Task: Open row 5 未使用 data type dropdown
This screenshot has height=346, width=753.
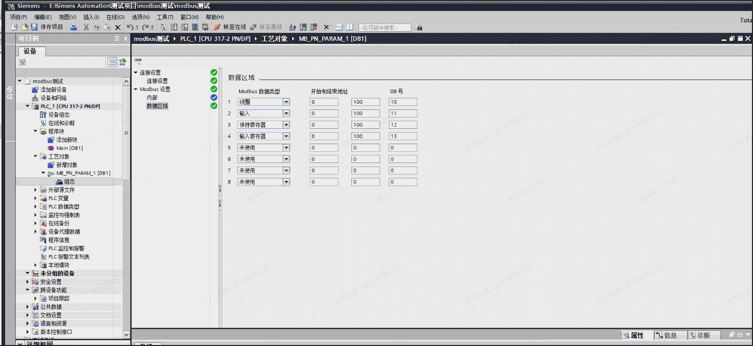Action: [x=286, y=148]
